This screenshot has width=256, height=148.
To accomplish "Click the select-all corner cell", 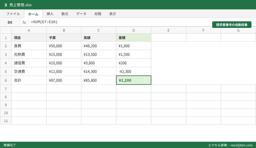I will click(6, 30).
